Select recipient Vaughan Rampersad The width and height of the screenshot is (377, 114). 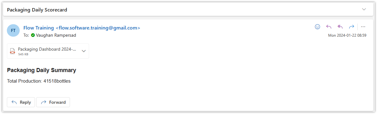56,35
